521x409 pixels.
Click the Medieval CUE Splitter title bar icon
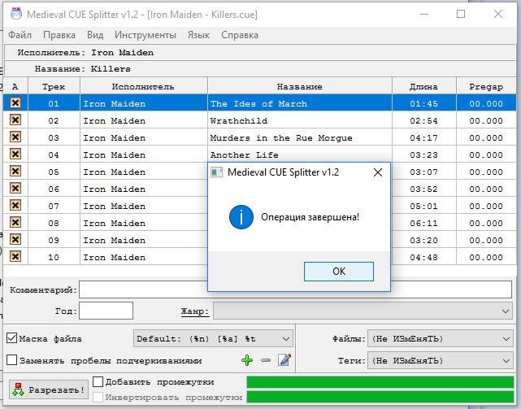(x=16, y=15)
